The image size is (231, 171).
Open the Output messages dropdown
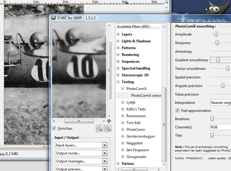point(81,161)
